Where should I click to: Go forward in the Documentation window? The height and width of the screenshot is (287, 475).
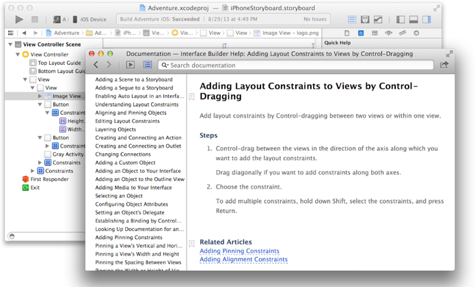click(x=109, y=64)
